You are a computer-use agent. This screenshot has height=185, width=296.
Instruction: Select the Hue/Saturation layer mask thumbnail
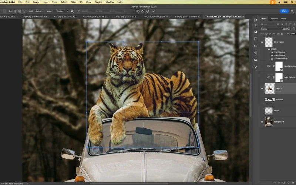tap(279, 66)
